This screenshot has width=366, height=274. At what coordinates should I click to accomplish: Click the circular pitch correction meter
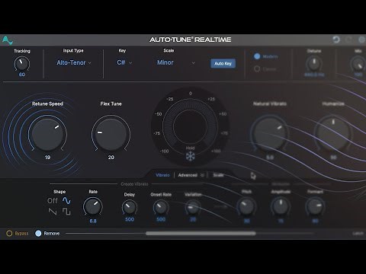(x=190, y=126)
